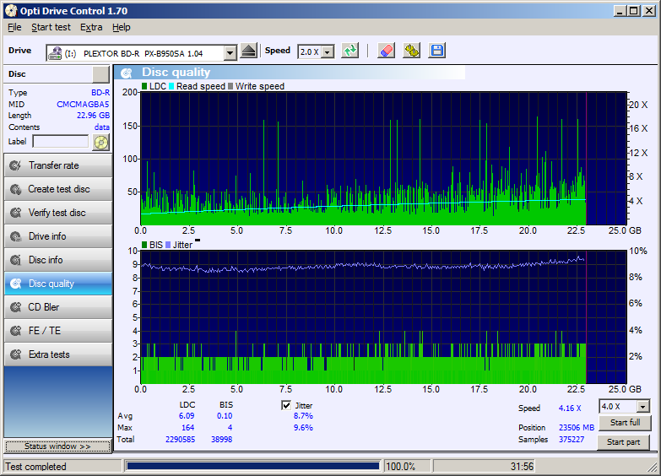Click the 100.0% progress percentage
Viewport: 661px width, 476px height.
pyautogui.click(x=400, y=467)
